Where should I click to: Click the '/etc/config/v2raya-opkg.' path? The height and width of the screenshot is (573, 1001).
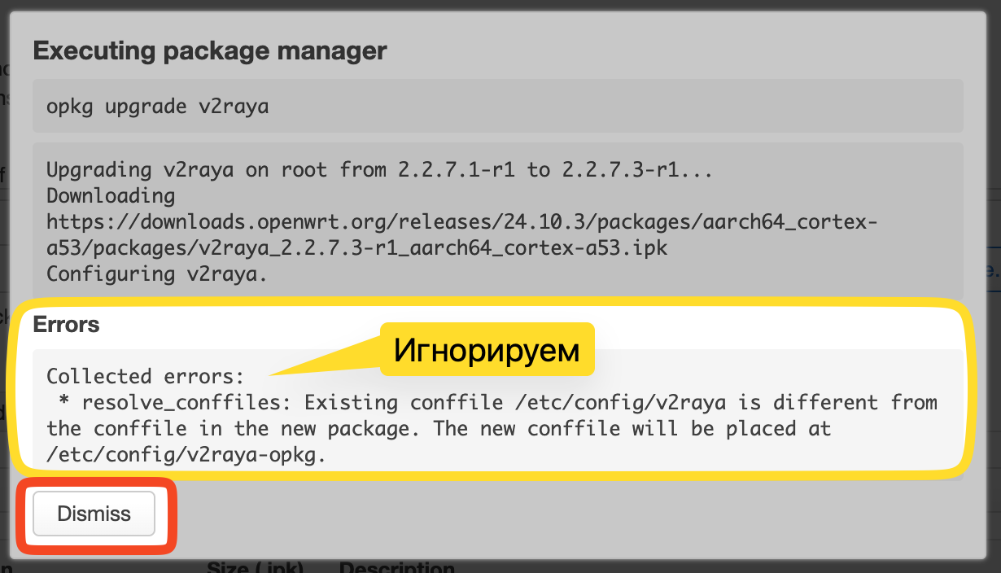pos(186,454)
